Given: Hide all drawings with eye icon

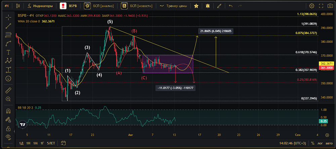Looking at the screenshot, I should 8,137.
